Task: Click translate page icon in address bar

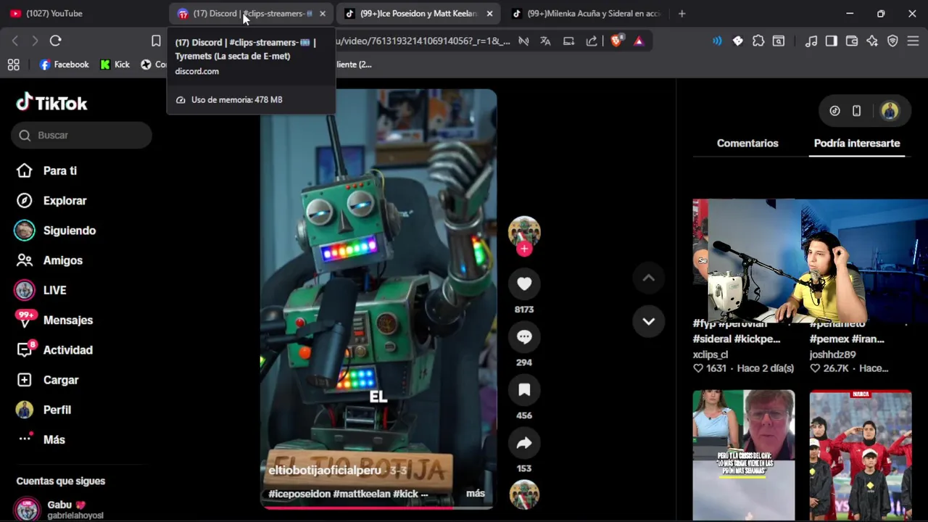Action: (x=545, y=41)
